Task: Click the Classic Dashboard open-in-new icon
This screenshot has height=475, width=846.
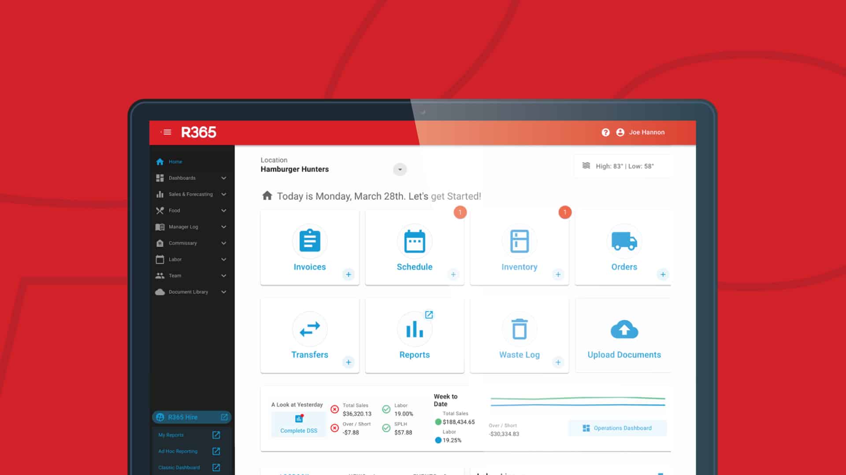Action: pos(216,468)
